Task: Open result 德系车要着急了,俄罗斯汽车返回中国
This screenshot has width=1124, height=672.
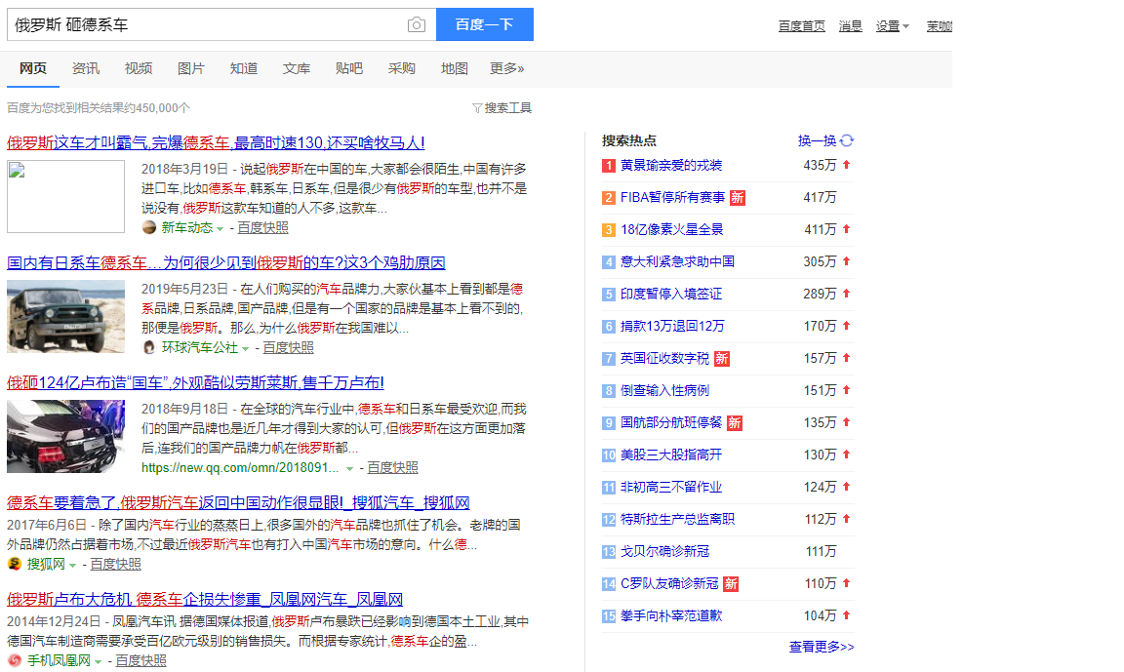Action: 239,502
